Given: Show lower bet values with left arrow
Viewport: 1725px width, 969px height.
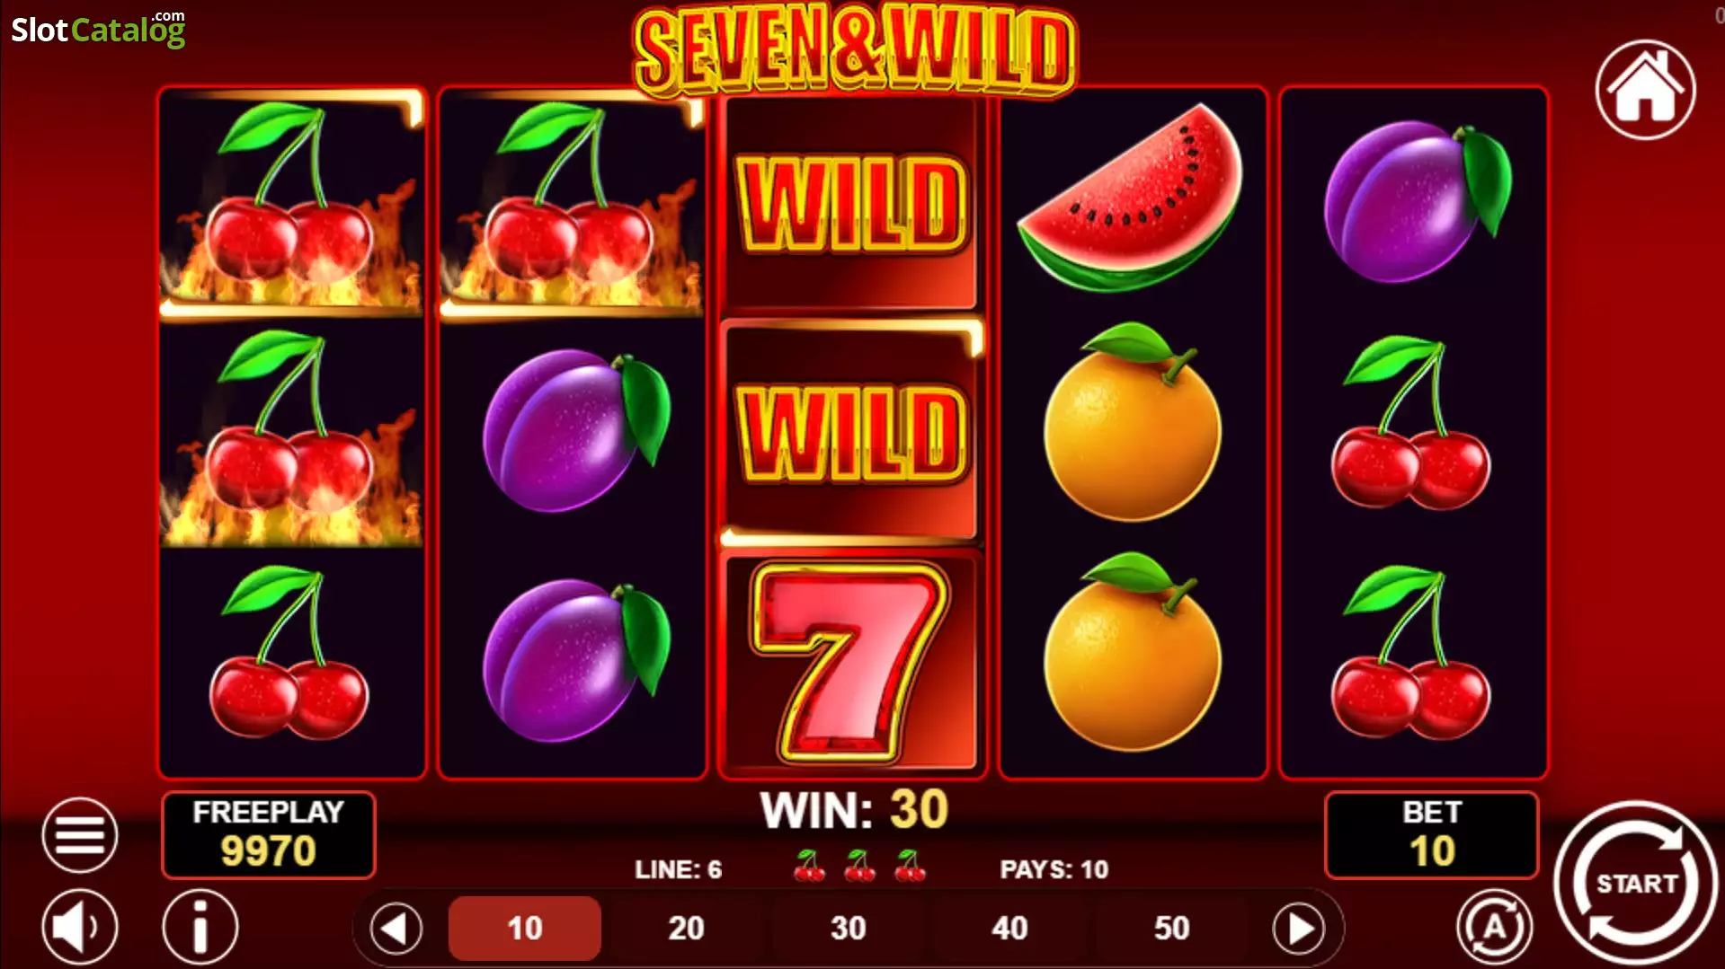Looking at the screenshot, I should [x=396, y=929].
